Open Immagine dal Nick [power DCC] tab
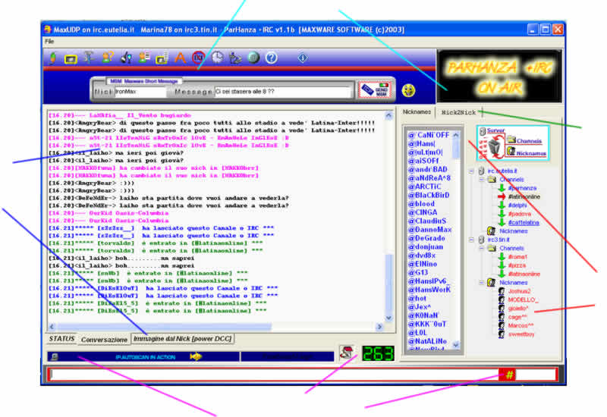The width and height of the screenshot is (607, 417). pos(182,339)
